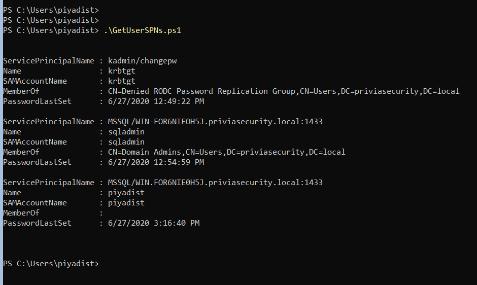The image size is (477, 285).
Task: Click the final PS C:\Users\piyadist> prompt line
Action: 51,264
